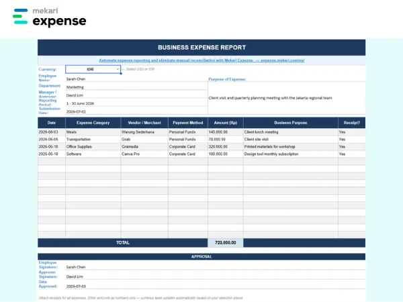Click the date approved '2026-07-03'
This screenshot has width=403, height=302.
click(x=76, y=287)
